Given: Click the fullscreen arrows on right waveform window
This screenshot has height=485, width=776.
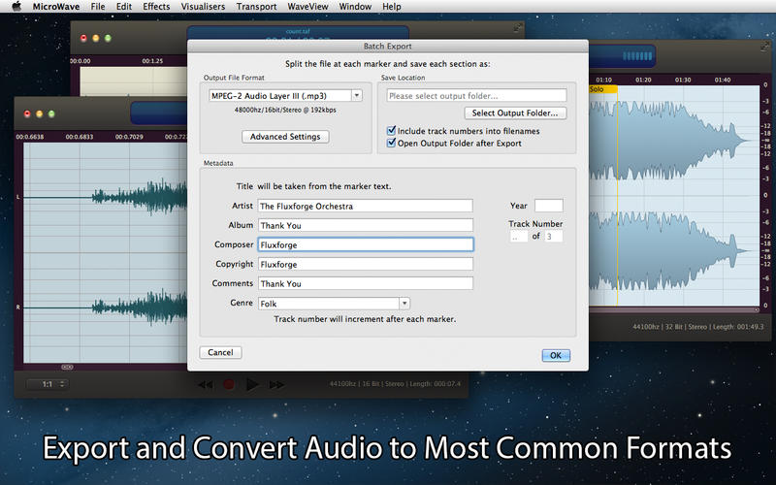Looking at the screenshot, I should [766, 48].
